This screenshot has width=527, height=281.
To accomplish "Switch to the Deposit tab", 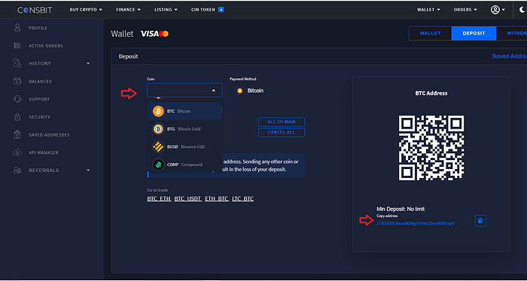I will point(474,34).
